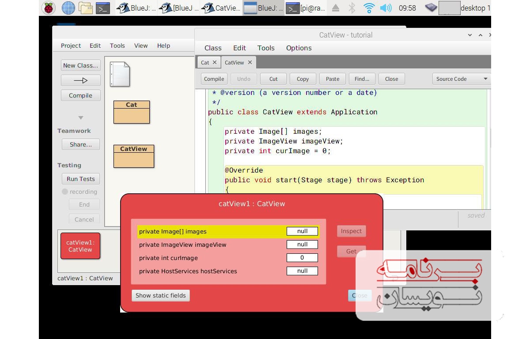Click the catView1 object on the bench
Screen dimensions: 530x339
pyautogui.click(x=80, y=246)
